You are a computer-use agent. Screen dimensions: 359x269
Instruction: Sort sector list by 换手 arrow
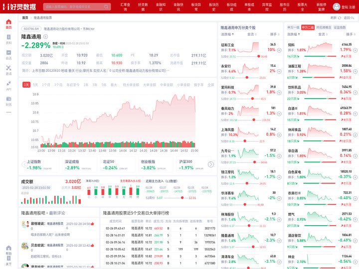(355, 34)
